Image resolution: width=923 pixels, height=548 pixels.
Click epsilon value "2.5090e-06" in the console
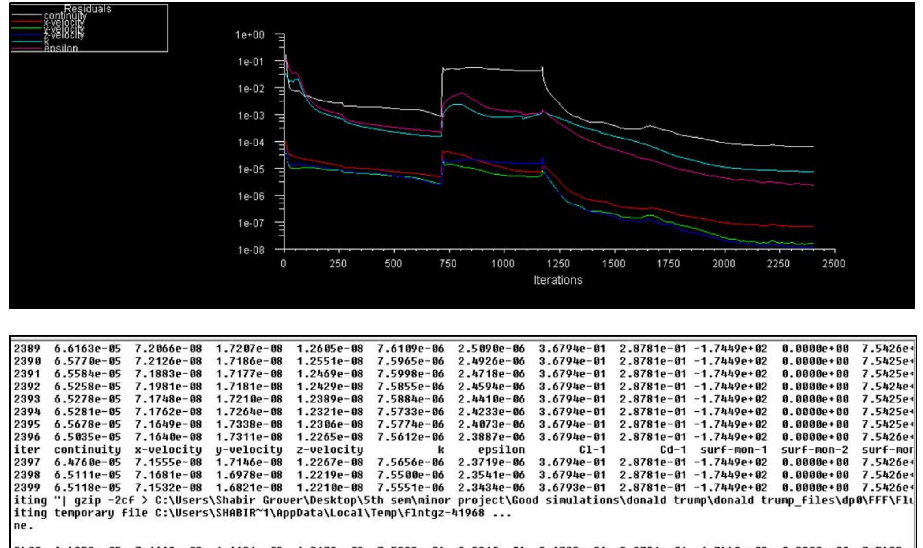point(491,349)
